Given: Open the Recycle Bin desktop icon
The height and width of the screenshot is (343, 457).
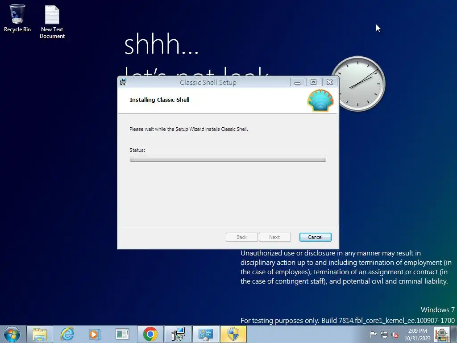Looking at the screenshot, I should [x=17, y=18].
